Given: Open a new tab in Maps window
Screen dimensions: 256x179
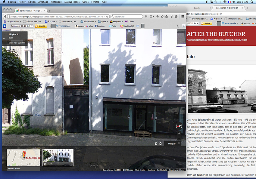Looking at the screenshot, I should (x=50, y=11).
